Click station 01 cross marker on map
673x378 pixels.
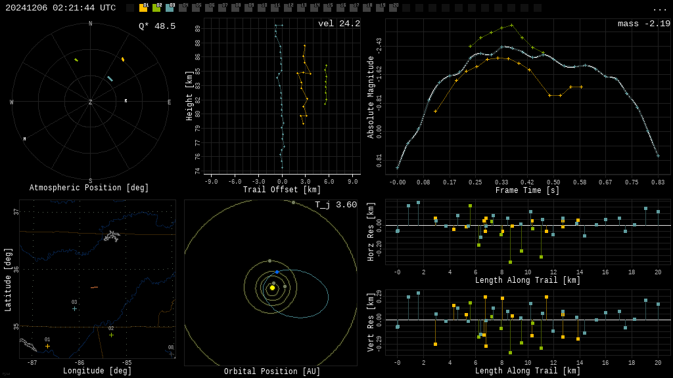pos(47,346)
